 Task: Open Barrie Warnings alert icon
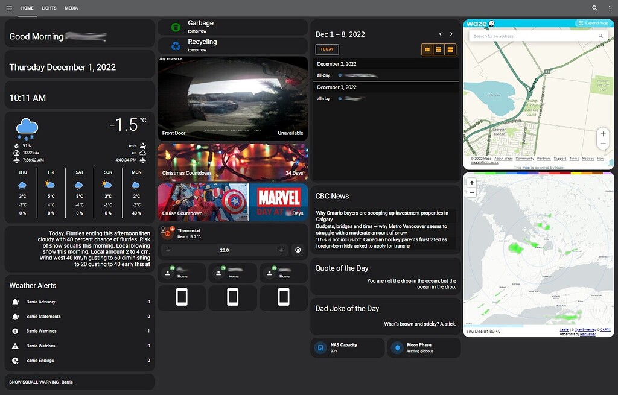[15, 331]
